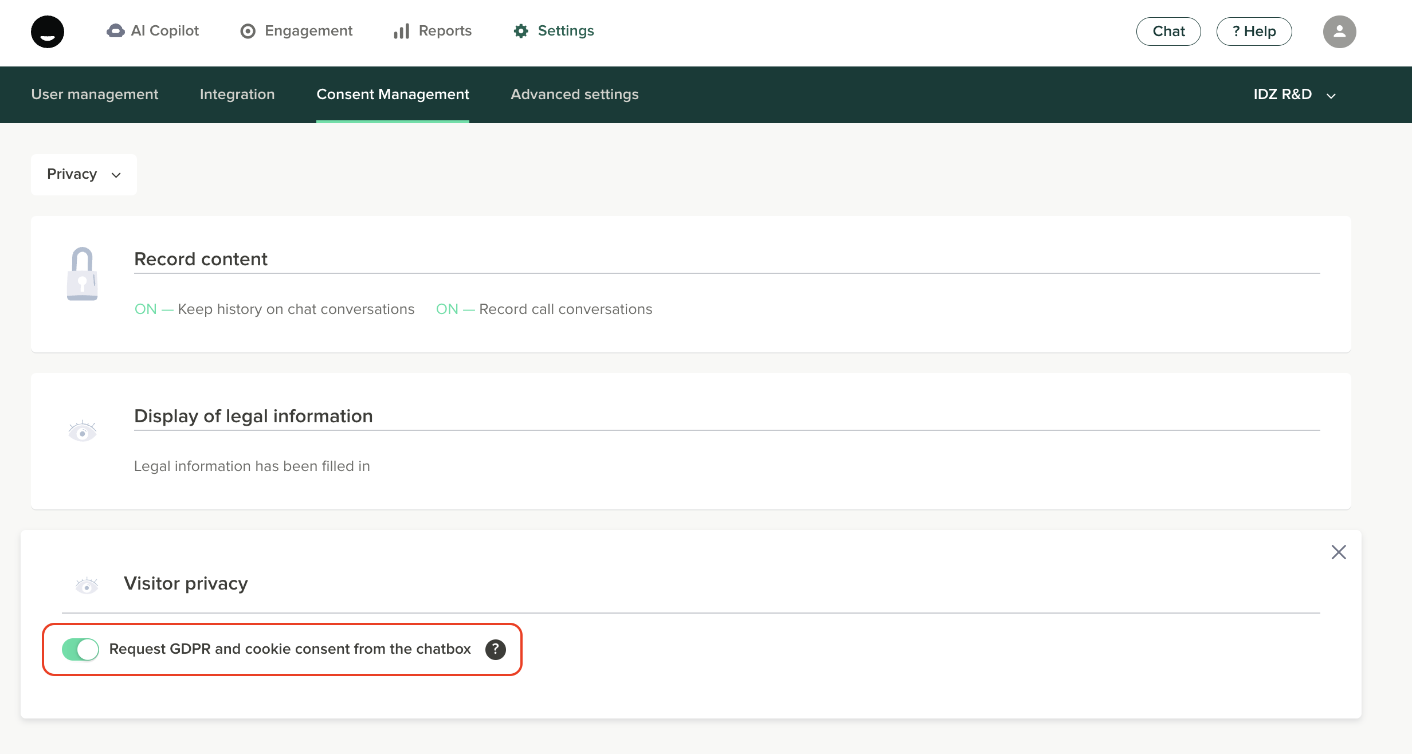The image size is (1412, 754).
Task: Click the question mark tooltip icon next to GDPR consent
Action: (x=495, y=649)
